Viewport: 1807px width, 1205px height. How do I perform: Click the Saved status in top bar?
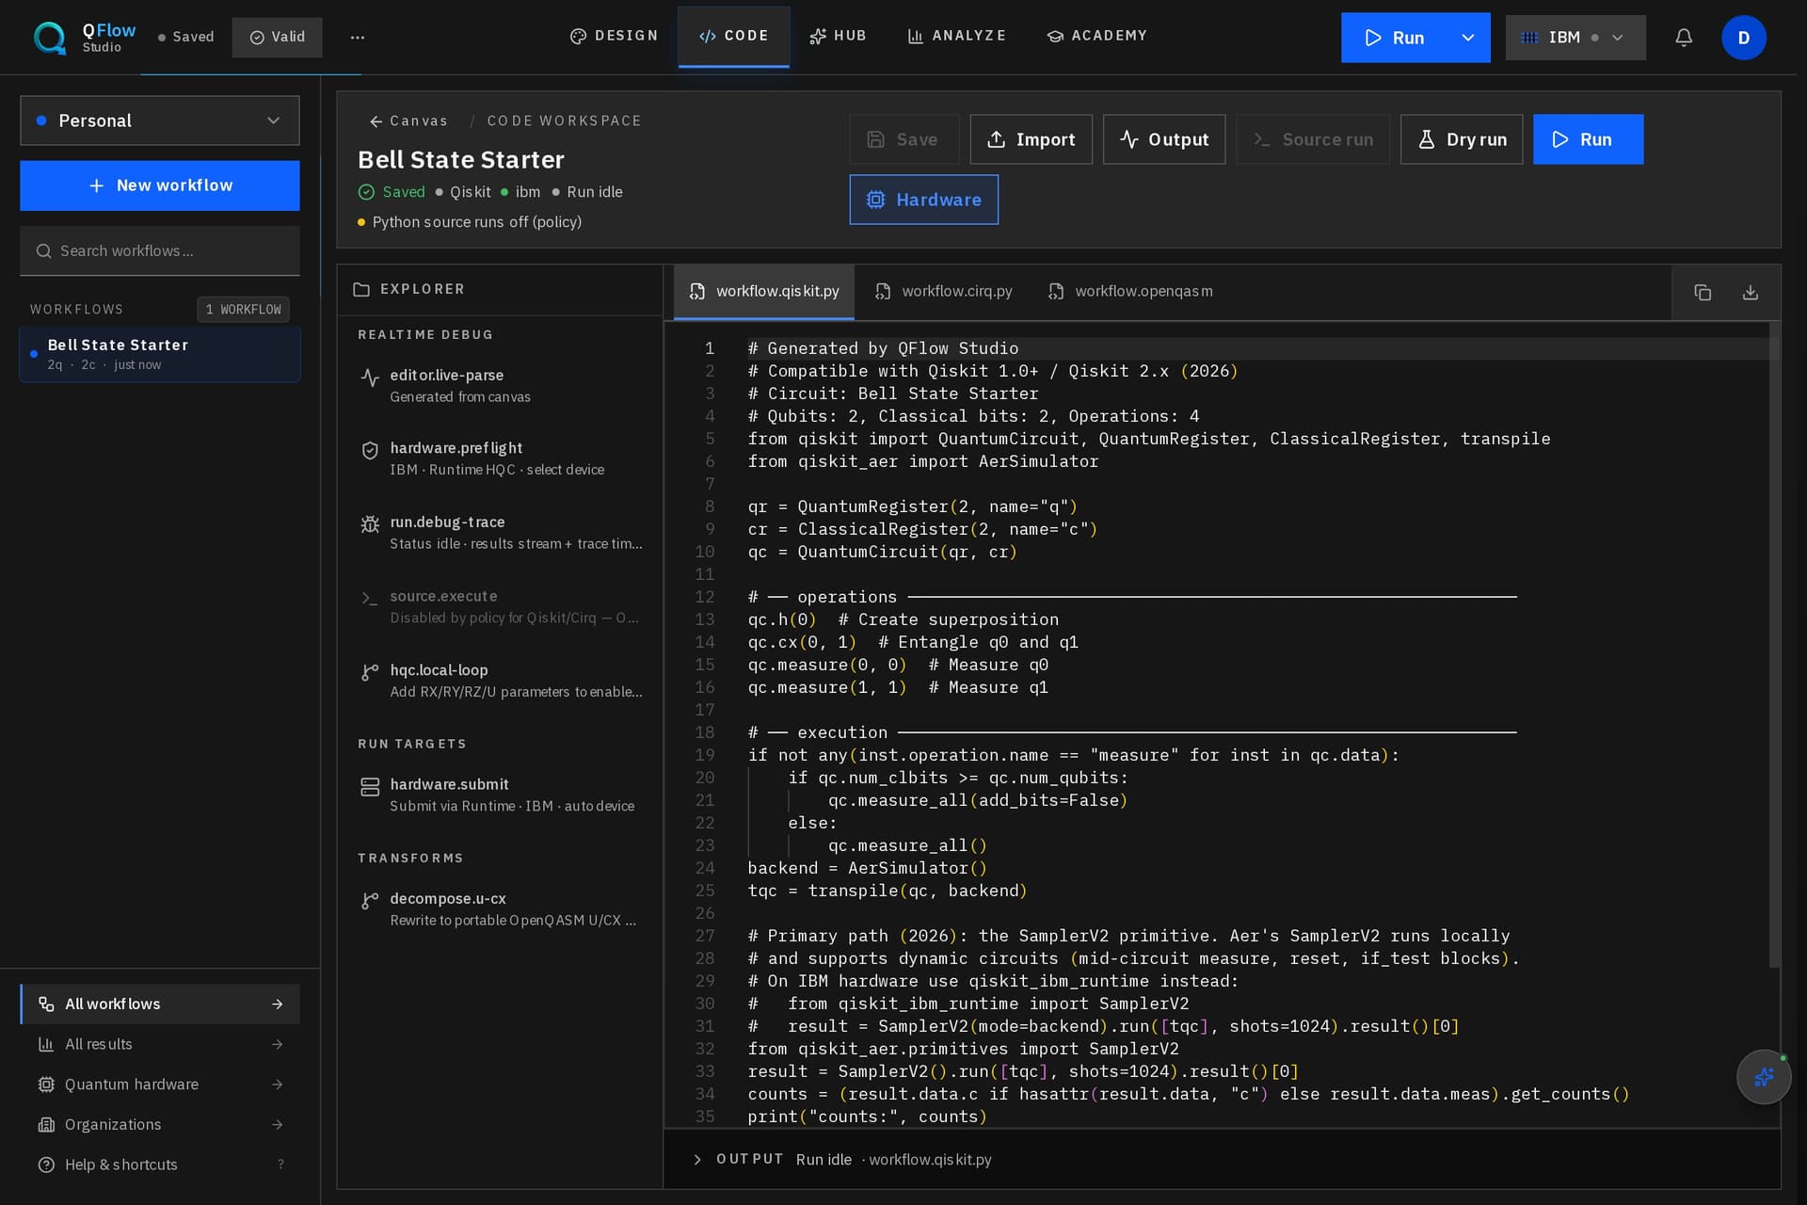click(x=186, y=37)
